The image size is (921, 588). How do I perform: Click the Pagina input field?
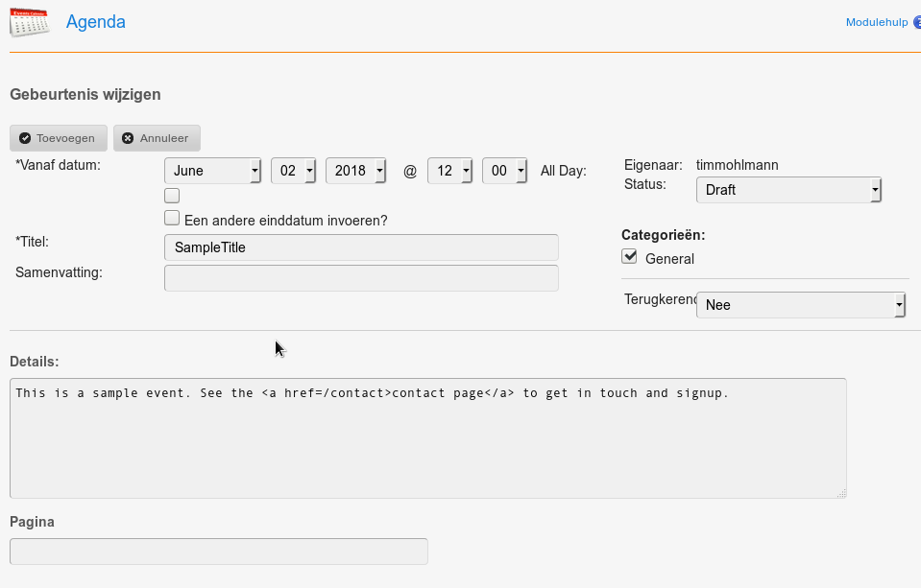coord(218,552)
